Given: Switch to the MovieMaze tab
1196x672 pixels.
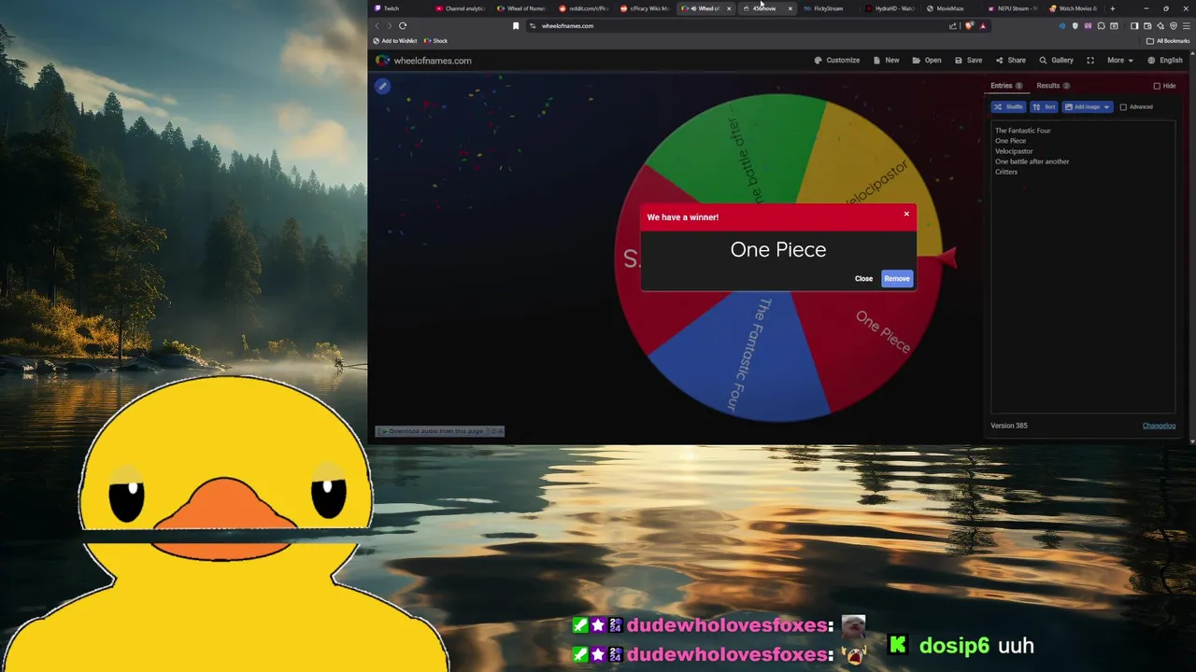Looking at the screenshot, I should pos(950,8).
